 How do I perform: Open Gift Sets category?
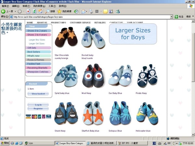point(38,48)
